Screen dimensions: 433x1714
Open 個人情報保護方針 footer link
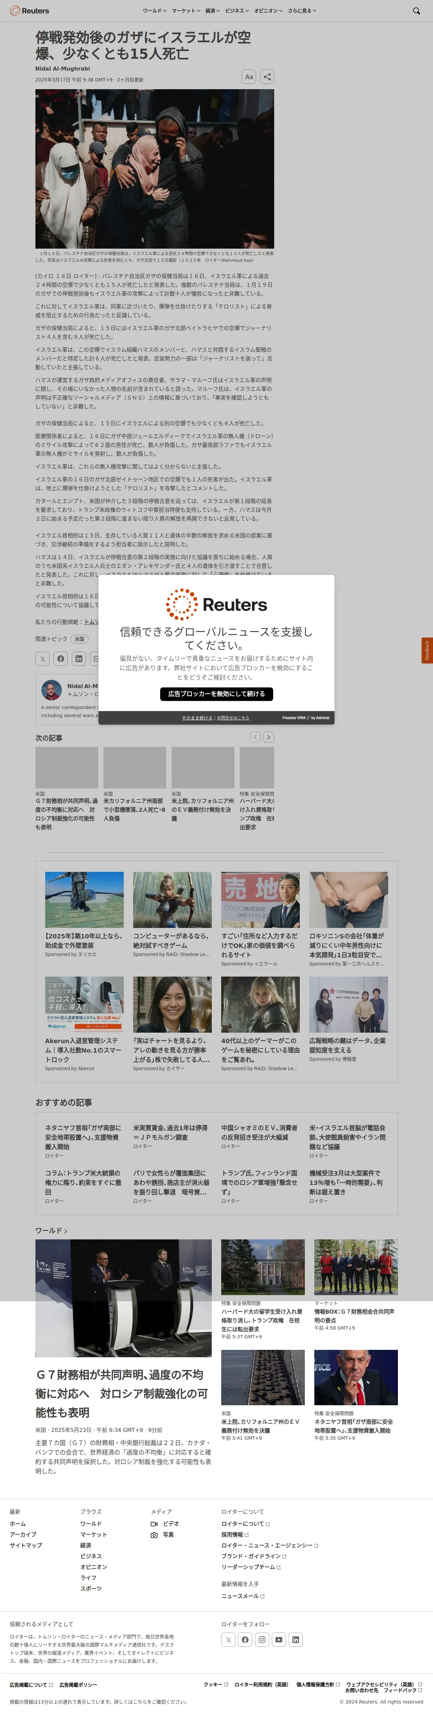click(318, 1684)
